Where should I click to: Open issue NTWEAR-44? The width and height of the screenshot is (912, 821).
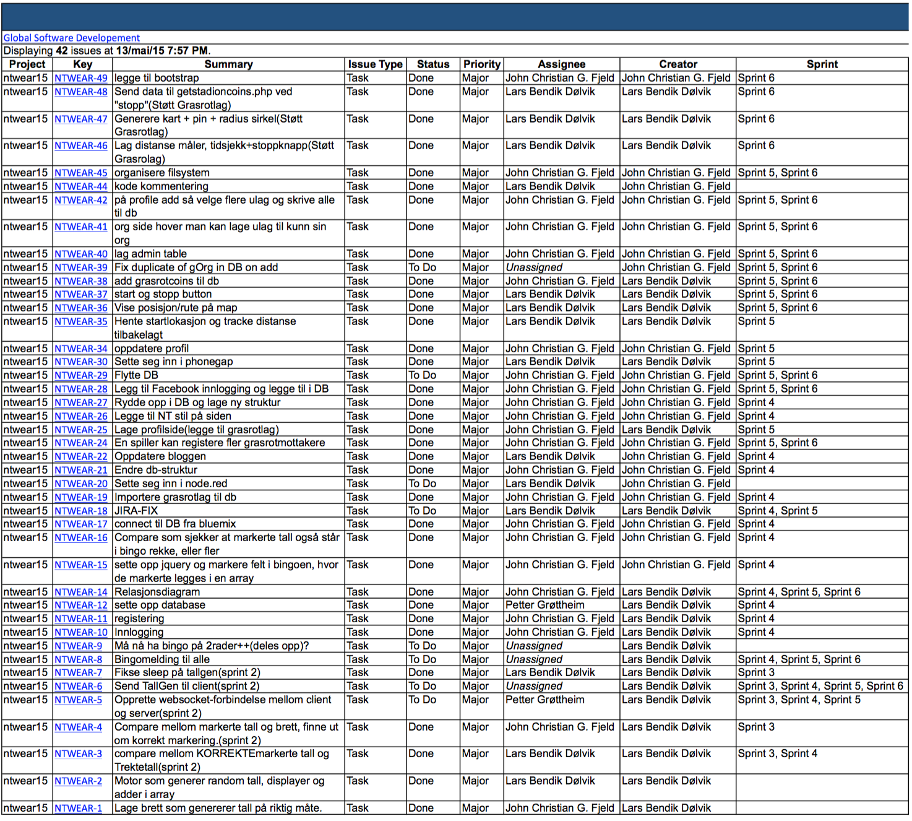(81, 186)
